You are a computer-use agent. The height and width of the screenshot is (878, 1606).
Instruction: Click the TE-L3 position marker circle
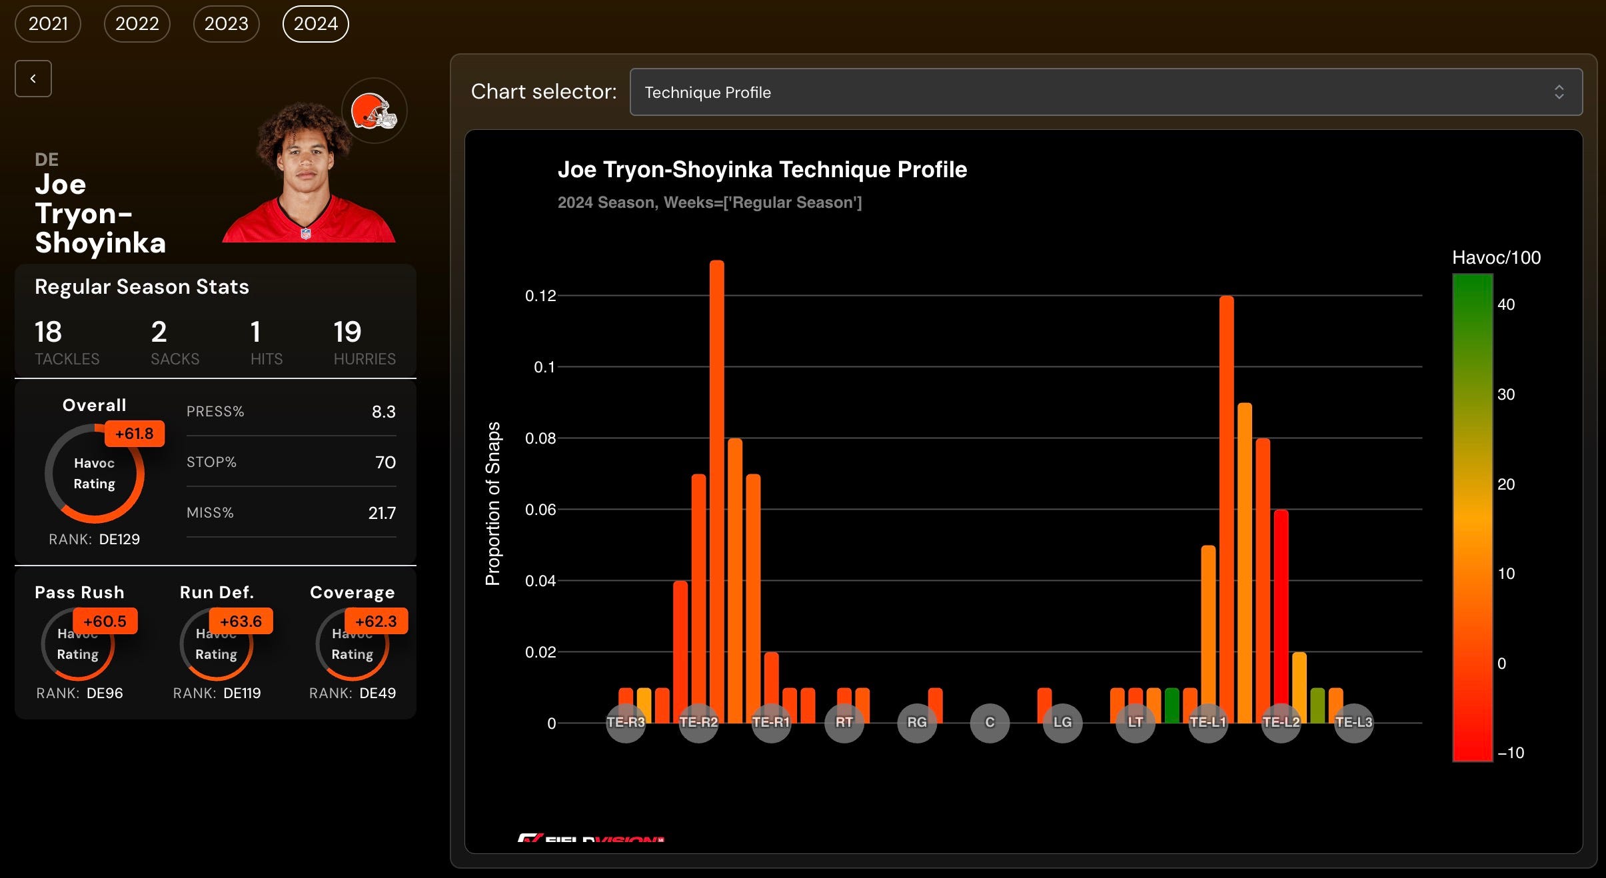click(1353, 723)
